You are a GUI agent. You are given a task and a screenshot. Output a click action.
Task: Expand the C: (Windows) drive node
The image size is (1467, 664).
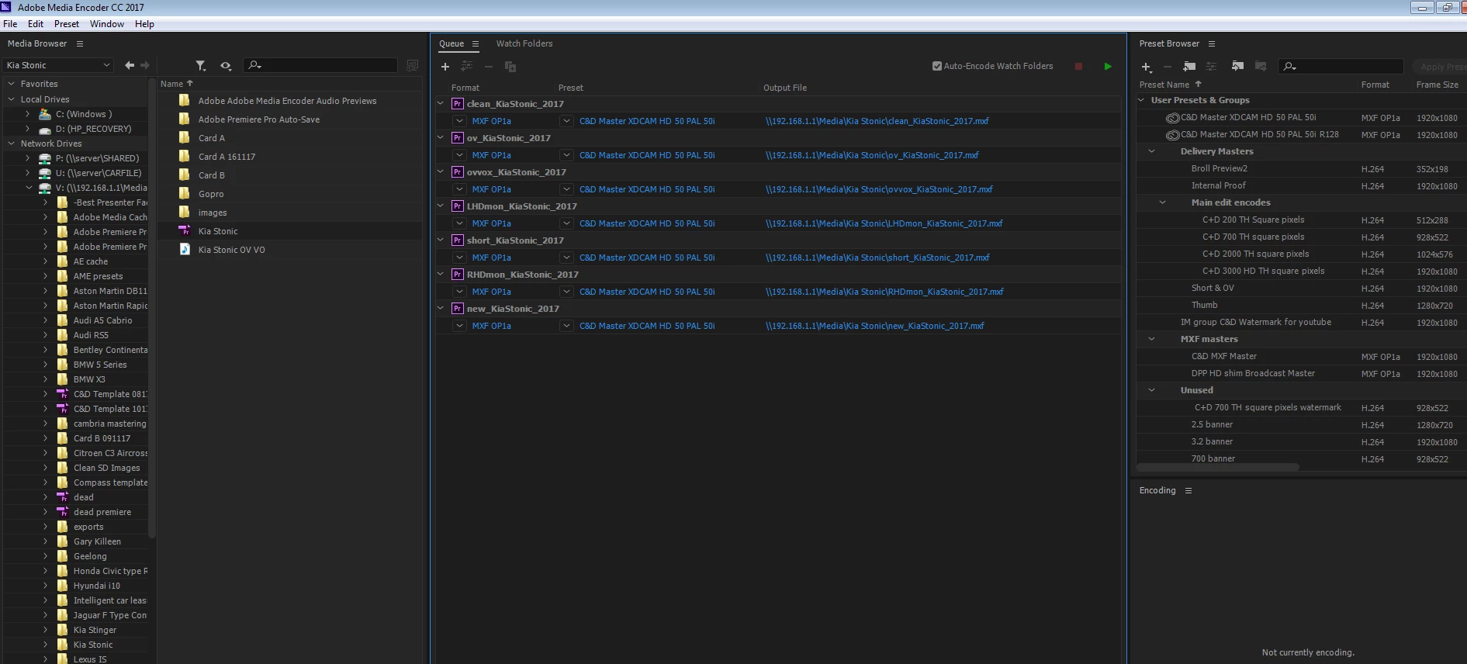coord(28,114)
